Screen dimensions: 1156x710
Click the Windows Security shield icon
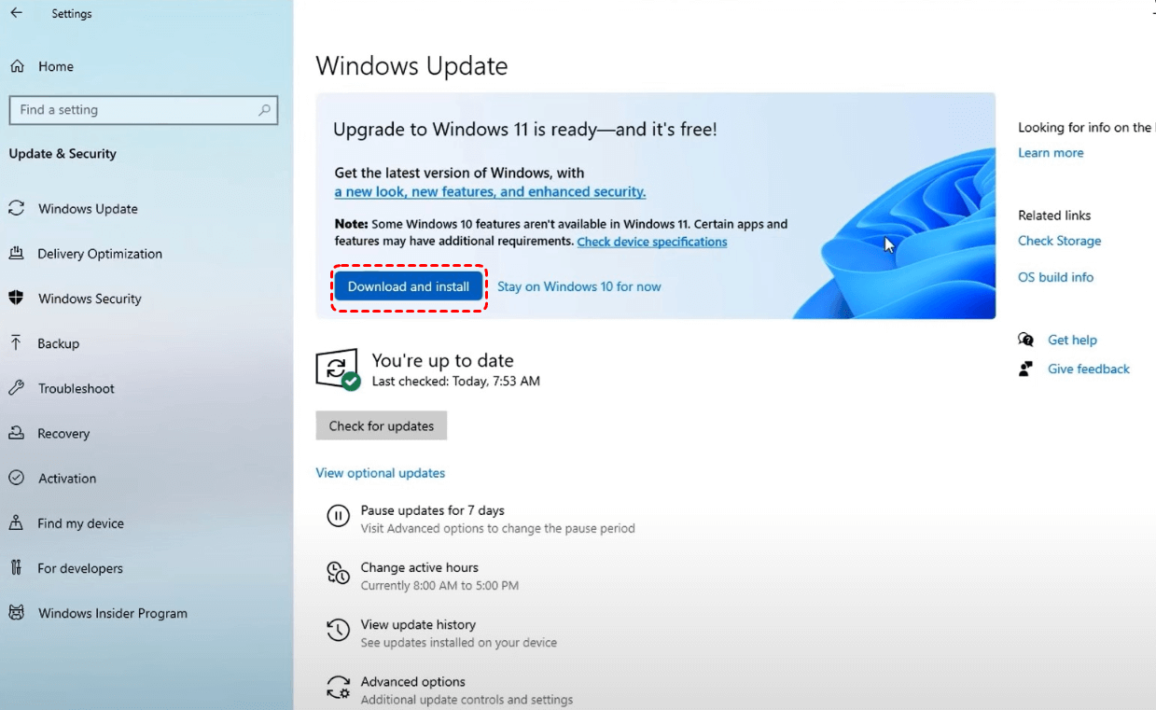[x=17, y=299]
